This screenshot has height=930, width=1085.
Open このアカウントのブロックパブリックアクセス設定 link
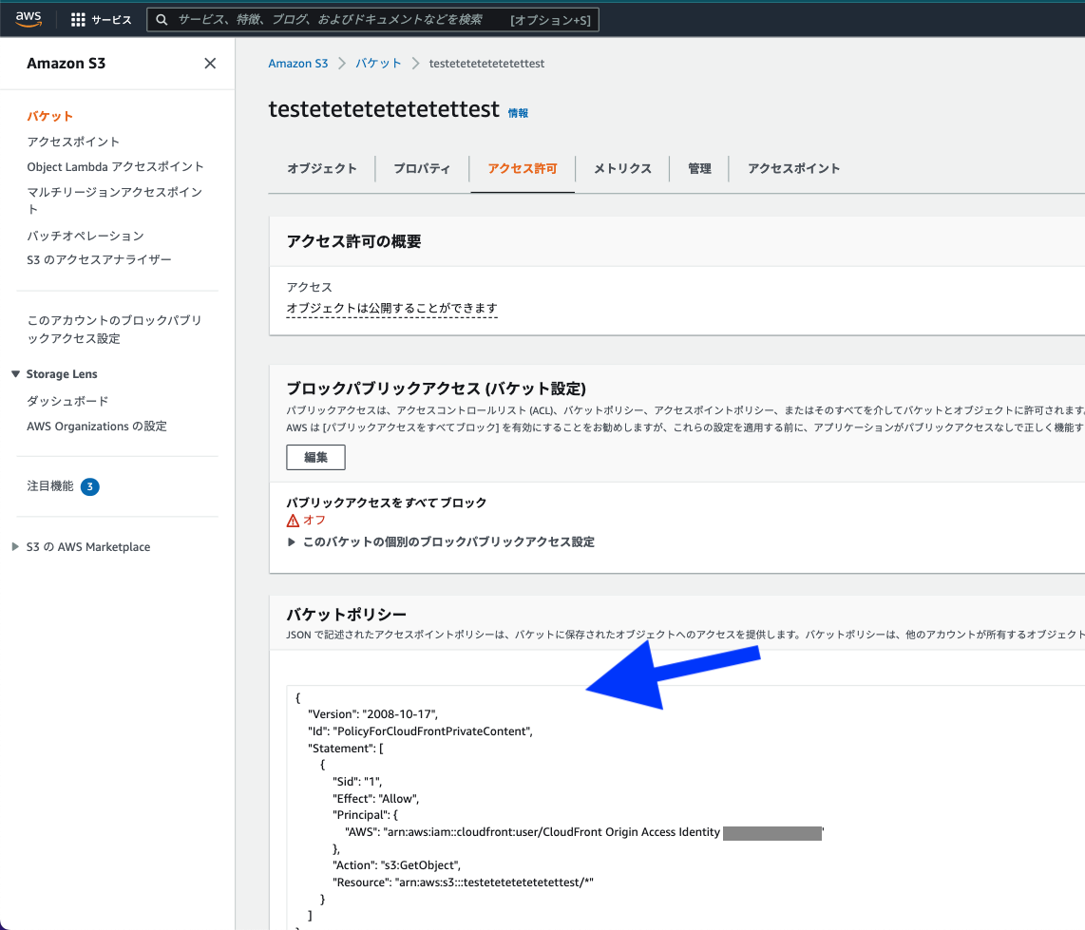click(x=114, y=330)
